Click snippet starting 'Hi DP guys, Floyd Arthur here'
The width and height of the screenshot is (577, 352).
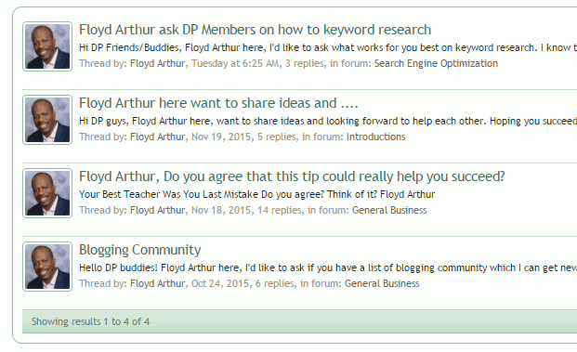pos(328,121)
